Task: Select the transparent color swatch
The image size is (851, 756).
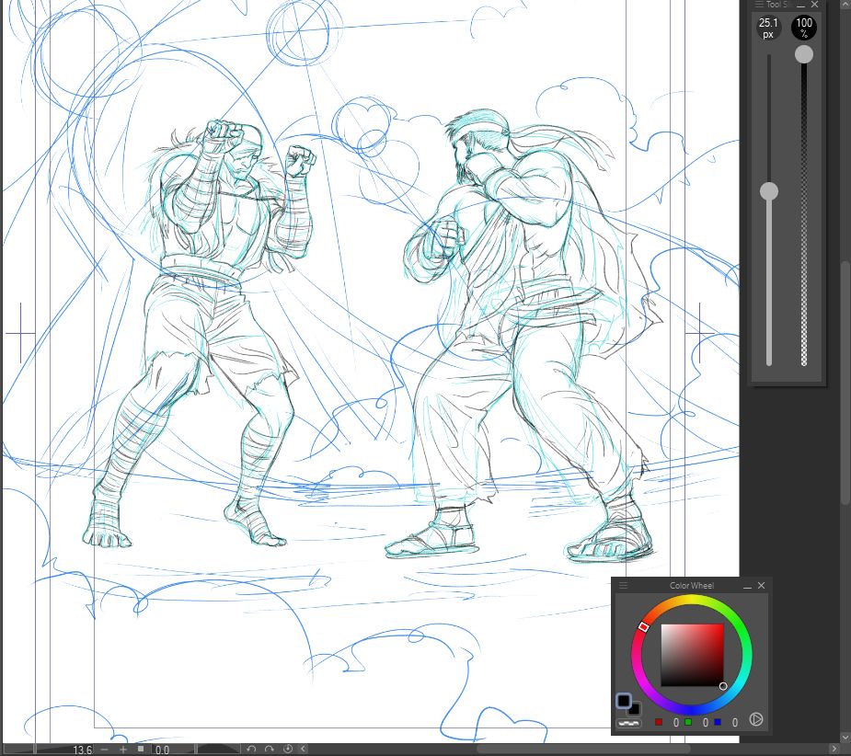Action: coord(628,723)
